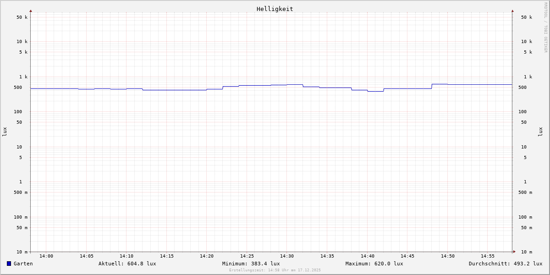Select the 14:55 time axis label
This screenshot has width=550, height=275.
[x=488, y=256]
